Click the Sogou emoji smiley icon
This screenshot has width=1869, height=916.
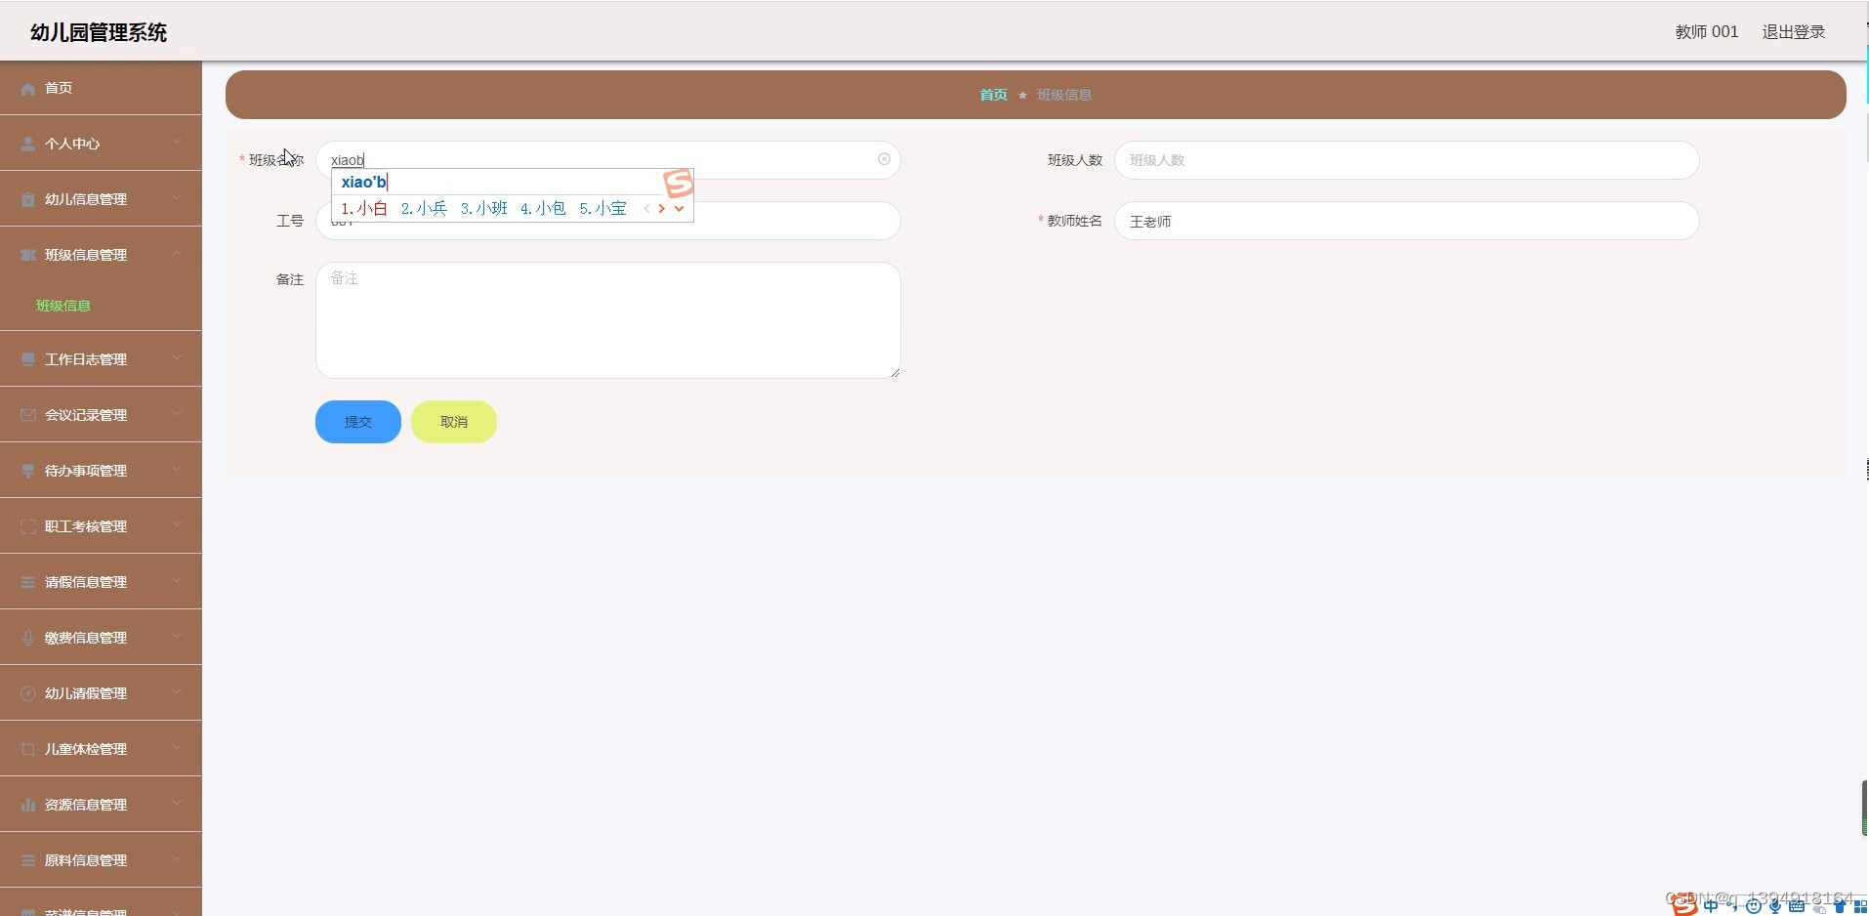(x=1753, y=905)
